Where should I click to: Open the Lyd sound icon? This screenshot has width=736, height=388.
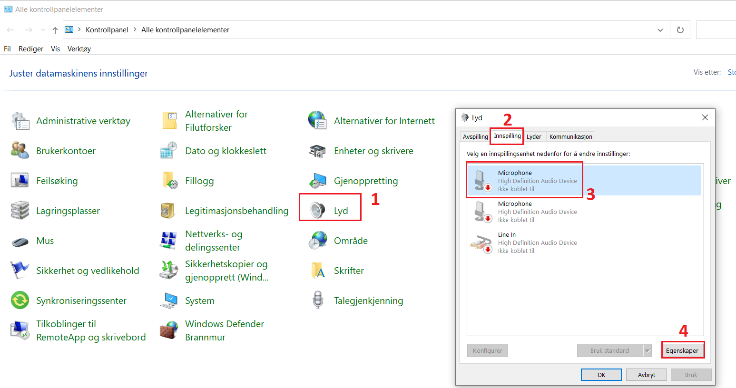click(318, 210)
